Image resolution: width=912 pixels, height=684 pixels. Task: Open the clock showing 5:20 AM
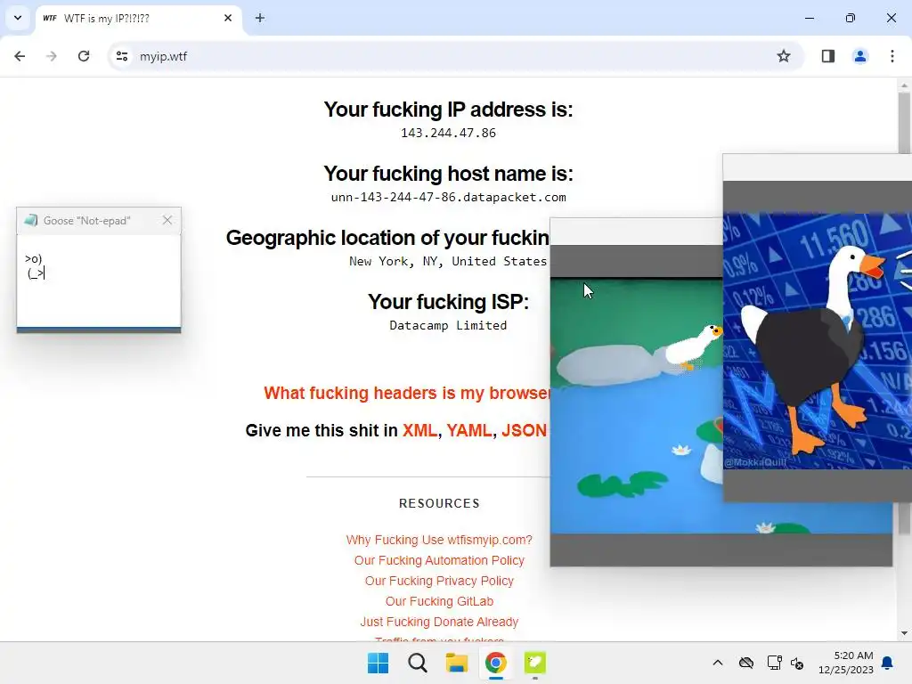846,663
